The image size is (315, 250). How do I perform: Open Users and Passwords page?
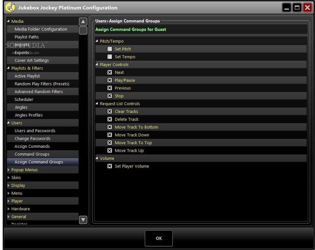[x=43, y=131]
